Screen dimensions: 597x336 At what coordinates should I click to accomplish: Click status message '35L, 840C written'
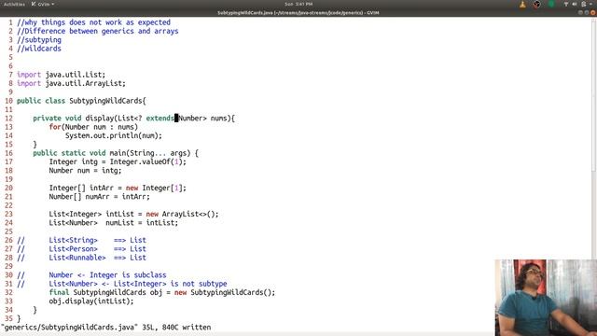(176, 327)
